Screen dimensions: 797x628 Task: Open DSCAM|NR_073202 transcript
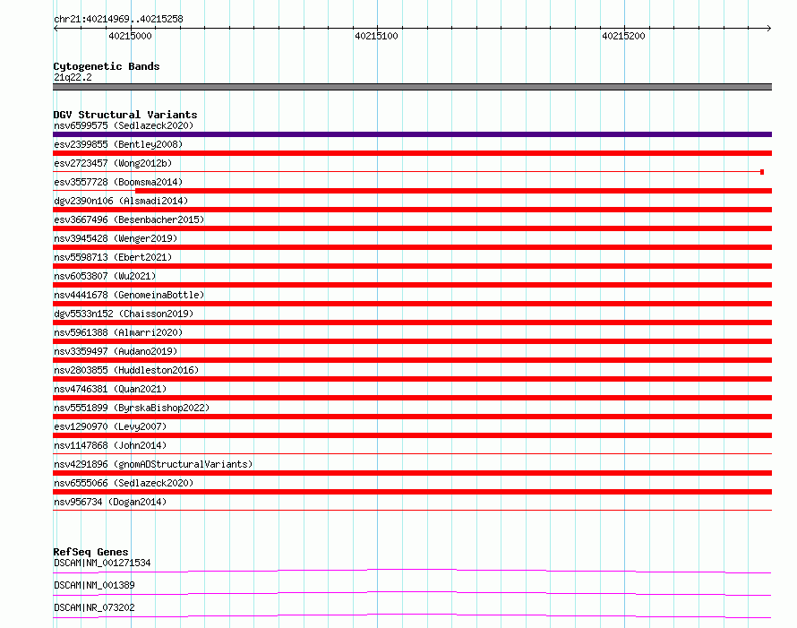click(94, 607)
